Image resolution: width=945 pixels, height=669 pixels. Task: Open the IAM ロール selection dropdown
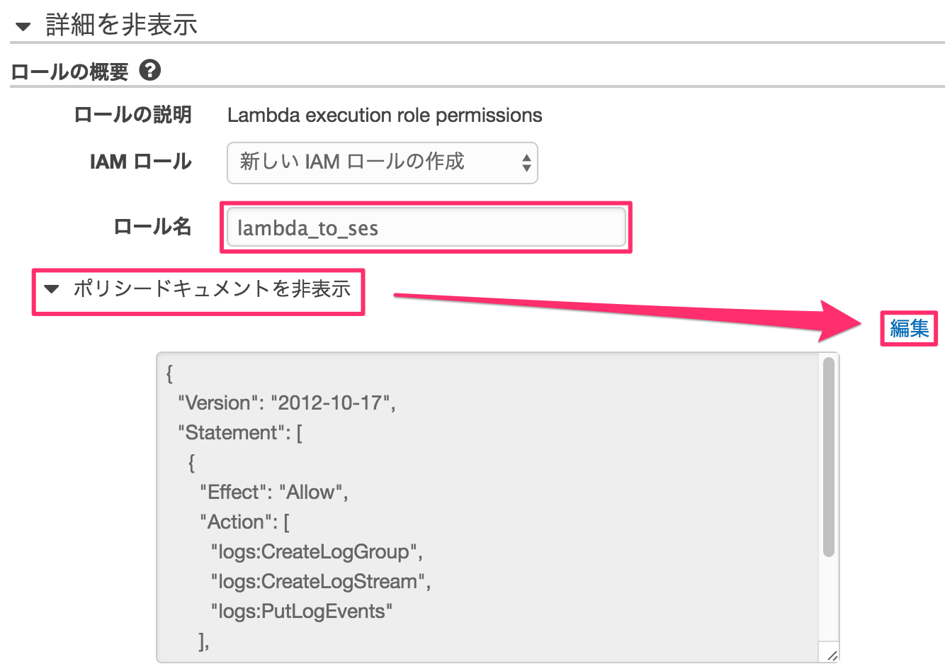tap(383, 162)
